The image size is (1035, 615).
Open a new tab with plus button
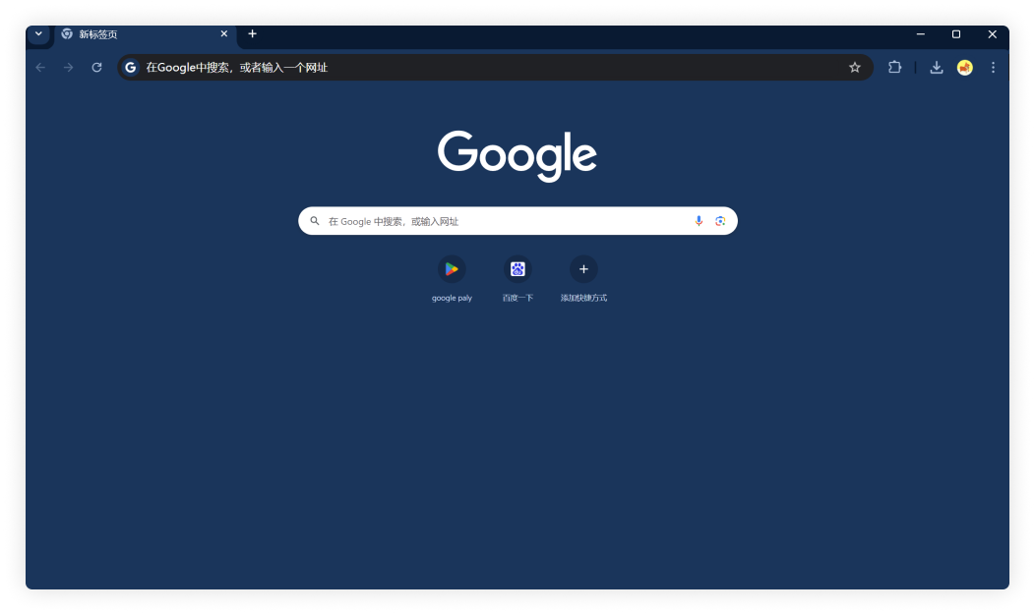tap(252, 34)
